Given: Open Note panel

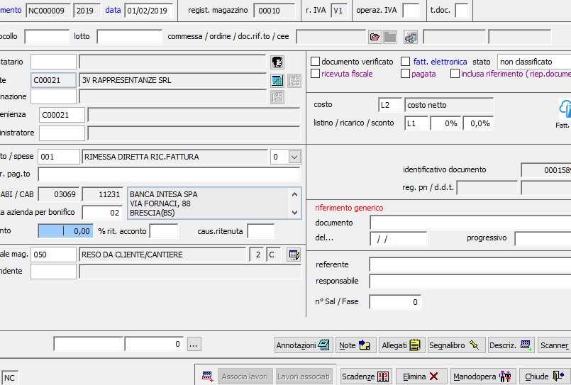Looking at the screenshot, I should tap(355, 345).
